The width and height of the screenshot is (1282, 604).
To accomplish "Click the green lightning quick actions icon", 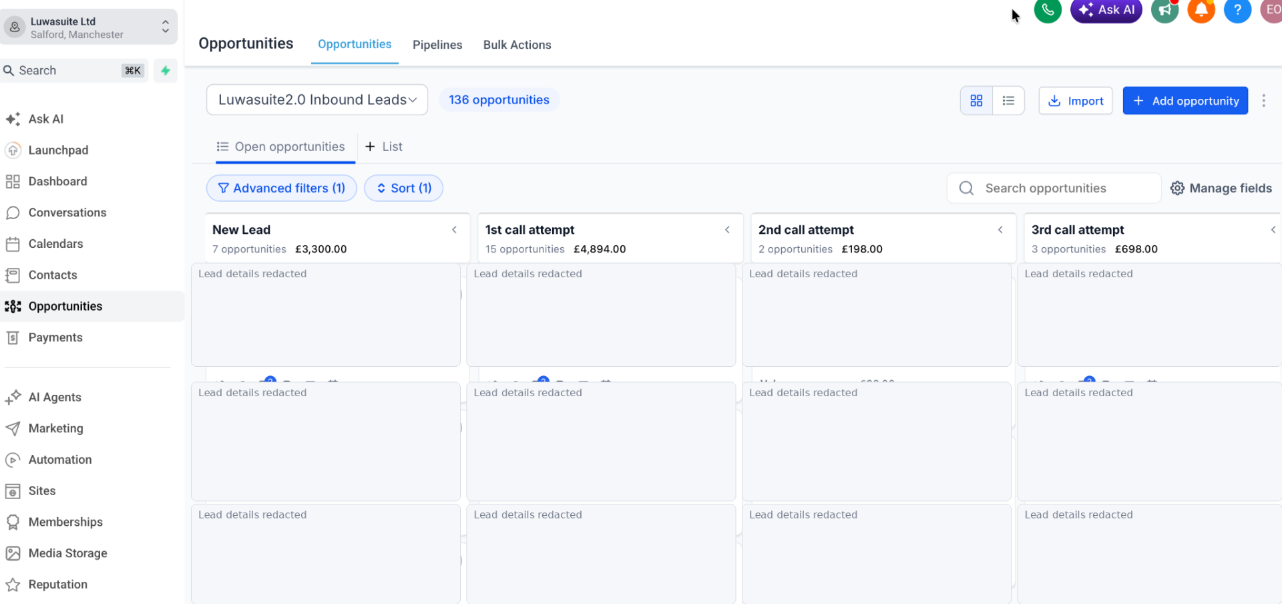I will (x=165, y=70).
